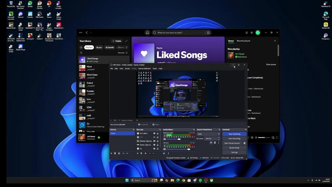Pop out the Scenes dock
The width and height of the screenshot is (332, 187).
[134, 130]
